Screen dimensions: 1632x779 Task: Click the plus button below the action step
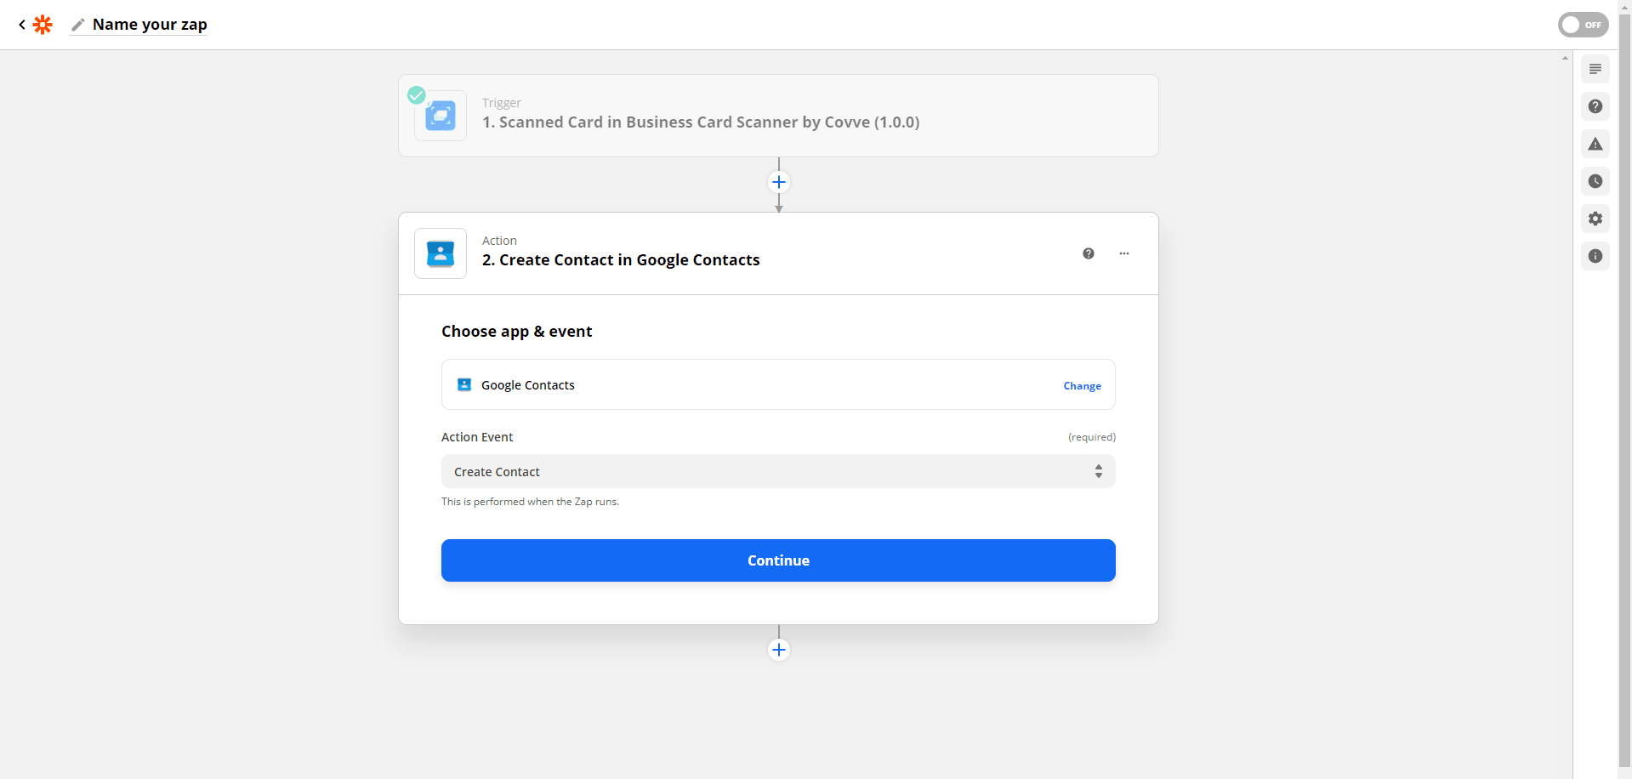click(x=778, y=649)
